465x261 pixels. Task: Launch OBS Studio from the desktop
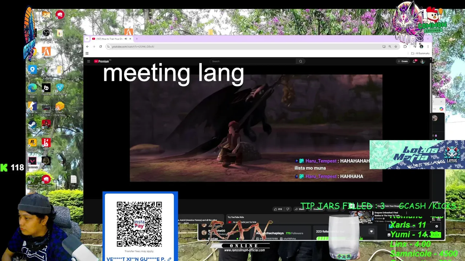coord(46,34)
